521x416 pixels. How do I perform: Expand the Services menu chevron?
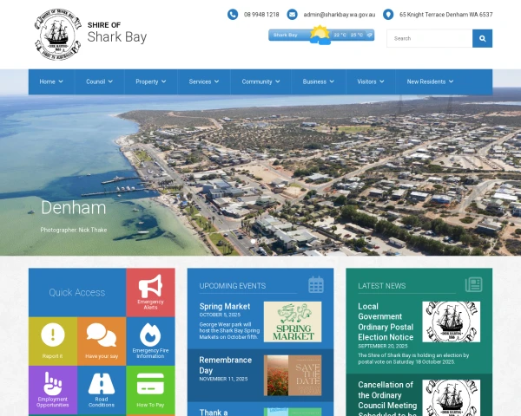click(216, 81)
